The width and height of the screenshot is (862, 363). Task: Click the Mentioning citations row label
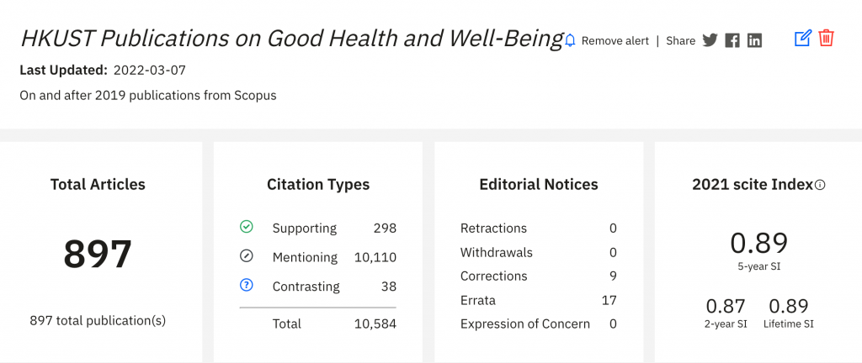tap(305, 257)
